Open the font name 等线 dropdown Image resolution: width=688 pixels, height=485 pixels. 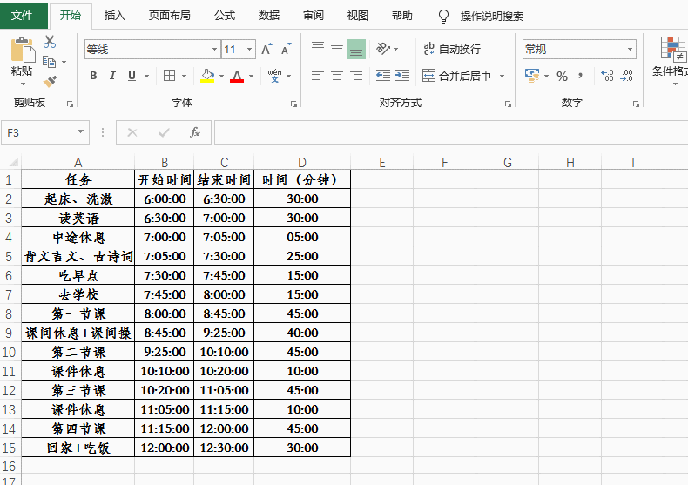214,49
